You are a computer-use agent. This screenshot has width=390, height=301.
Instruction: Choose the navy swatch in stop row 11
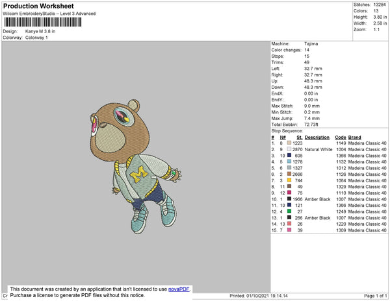click(289, 205)
